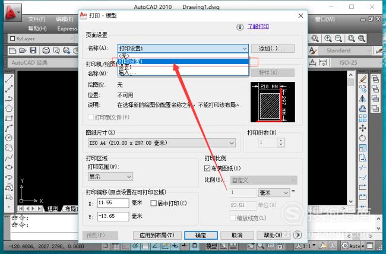Select the Move modify tool
386x254 pixels.
click(x=363, y=128)
